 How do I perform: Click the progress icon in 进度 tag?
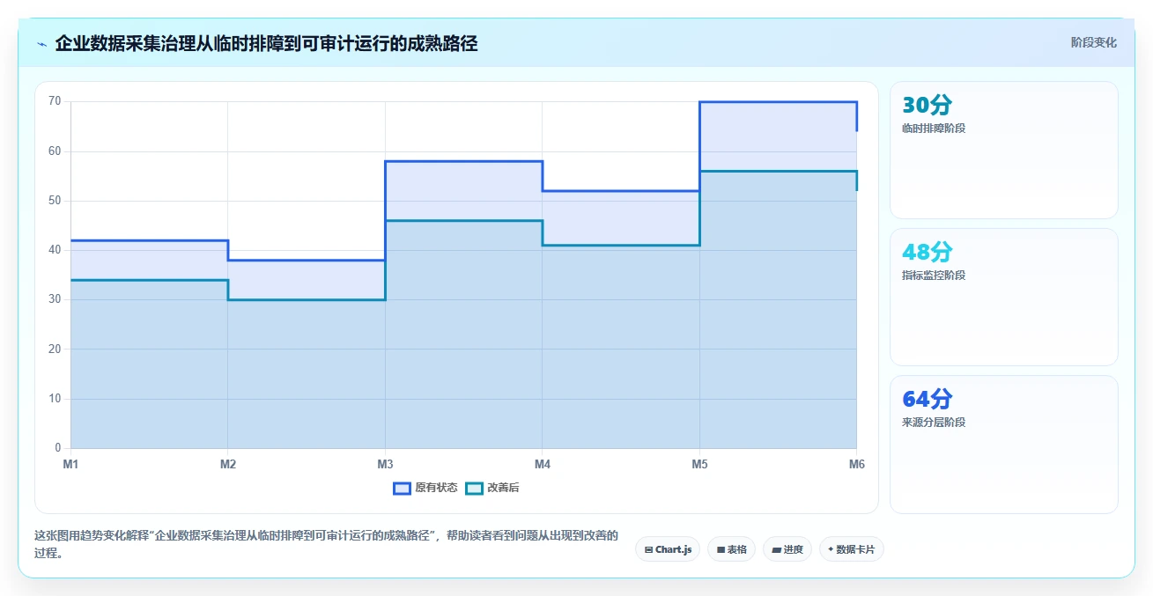tap(776, 549)
